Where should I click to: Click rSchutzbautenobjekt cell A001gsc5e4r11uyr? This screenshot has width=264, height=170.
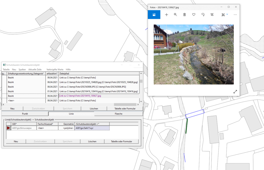click(x=92, y=128)
